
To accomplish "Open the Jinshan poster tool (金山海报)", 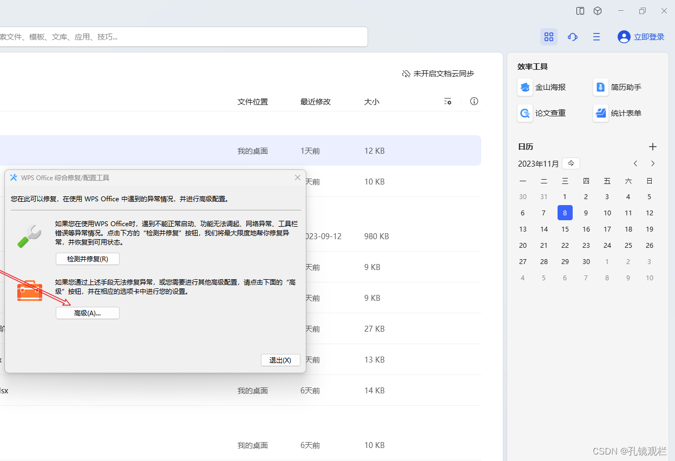I will 542,87.
